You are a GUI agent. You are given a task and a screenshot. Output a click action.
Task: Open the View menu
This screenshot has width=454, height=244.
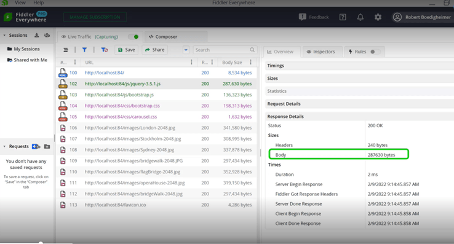point(20,2)
